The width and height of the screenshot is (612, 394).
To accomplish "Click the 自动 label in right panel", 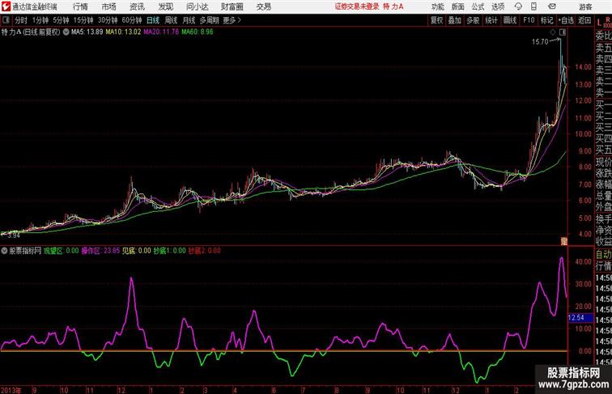I will coord(603,255).
